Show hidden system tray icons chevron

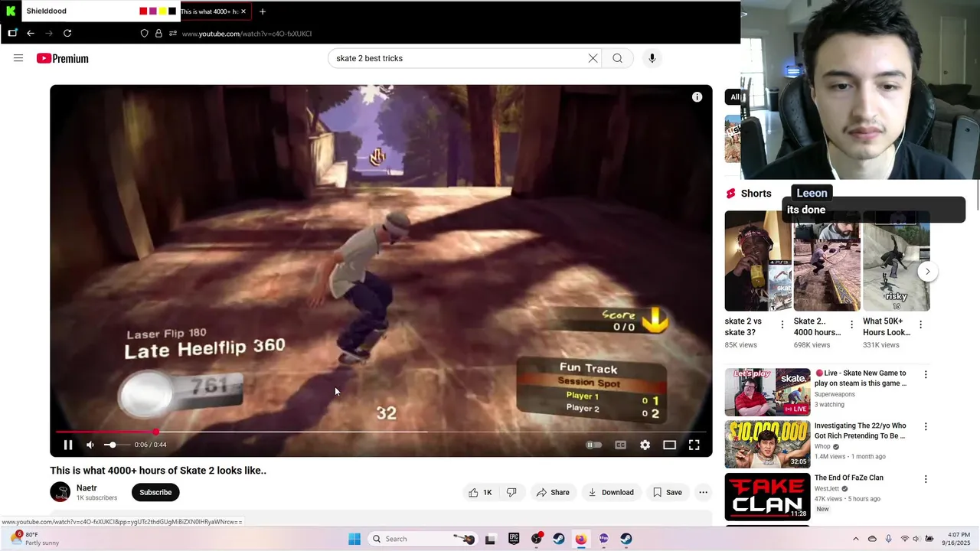point(855,539)
